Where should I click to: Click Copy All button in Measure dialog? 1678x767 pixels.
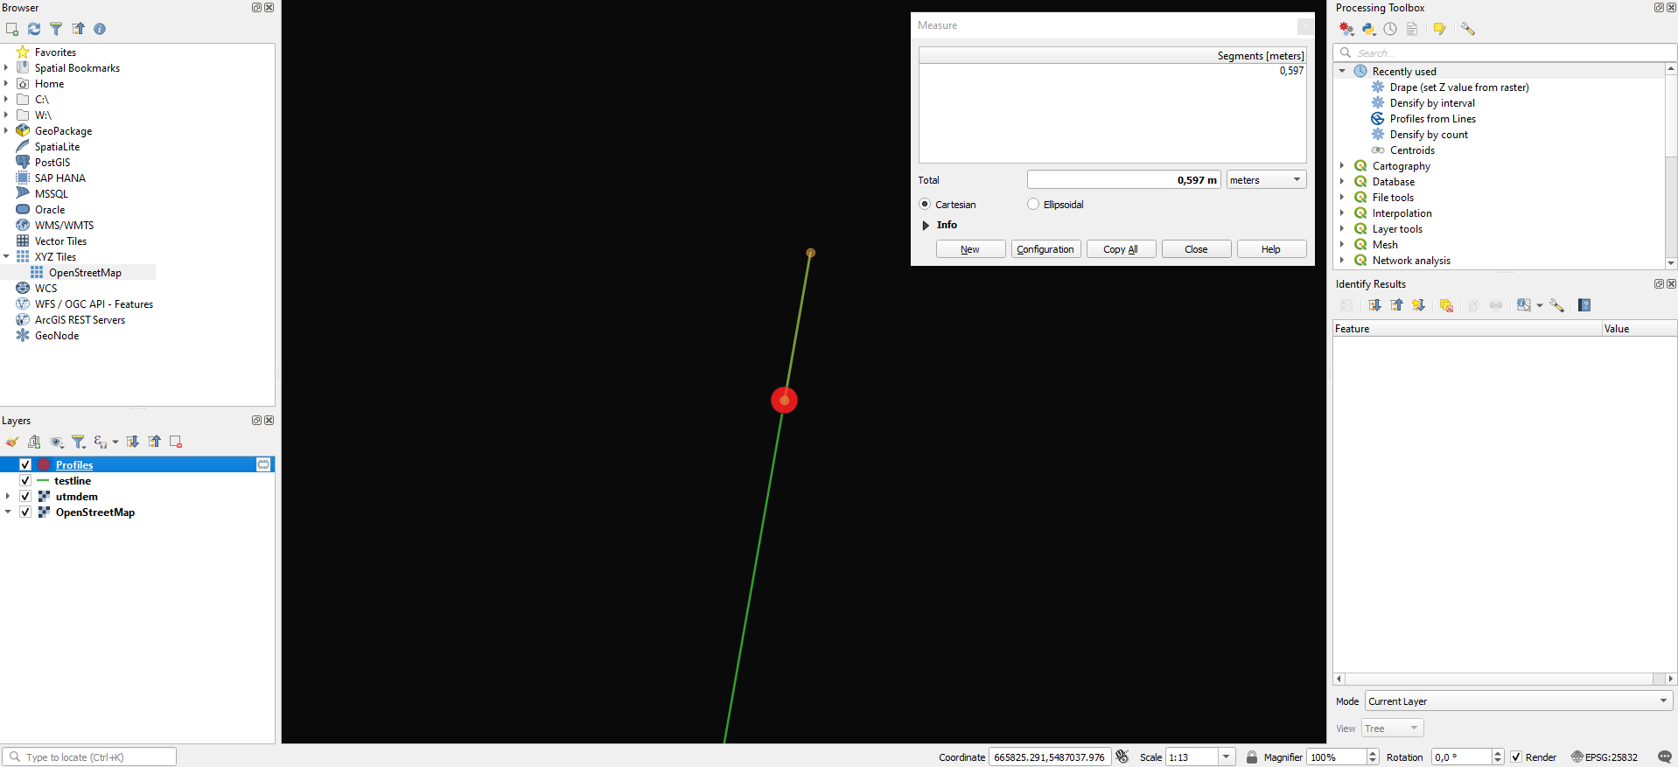click(x=1121, y=249)
